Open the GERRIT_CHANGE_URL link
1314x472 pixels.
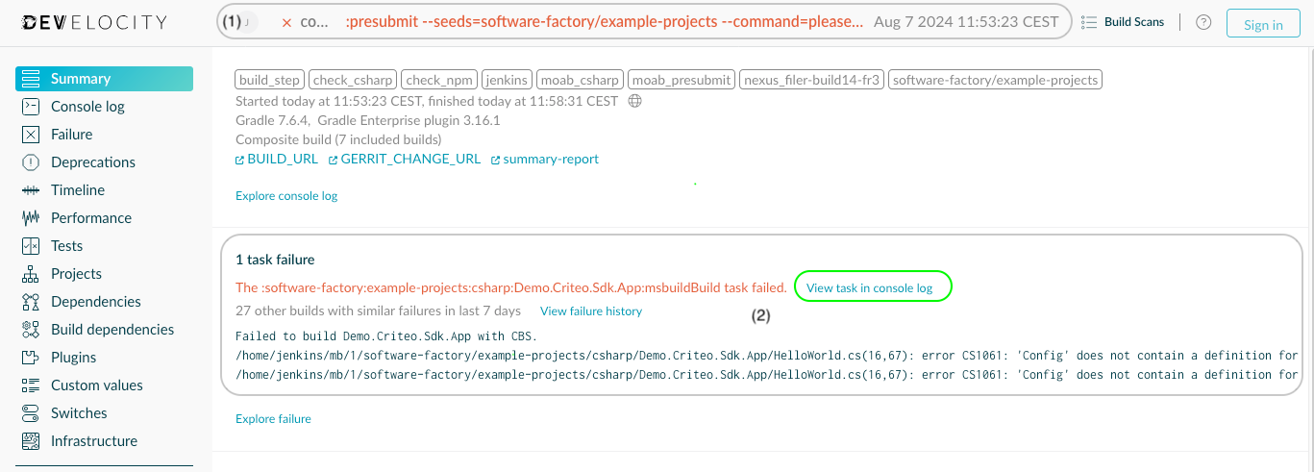point(409,160)
